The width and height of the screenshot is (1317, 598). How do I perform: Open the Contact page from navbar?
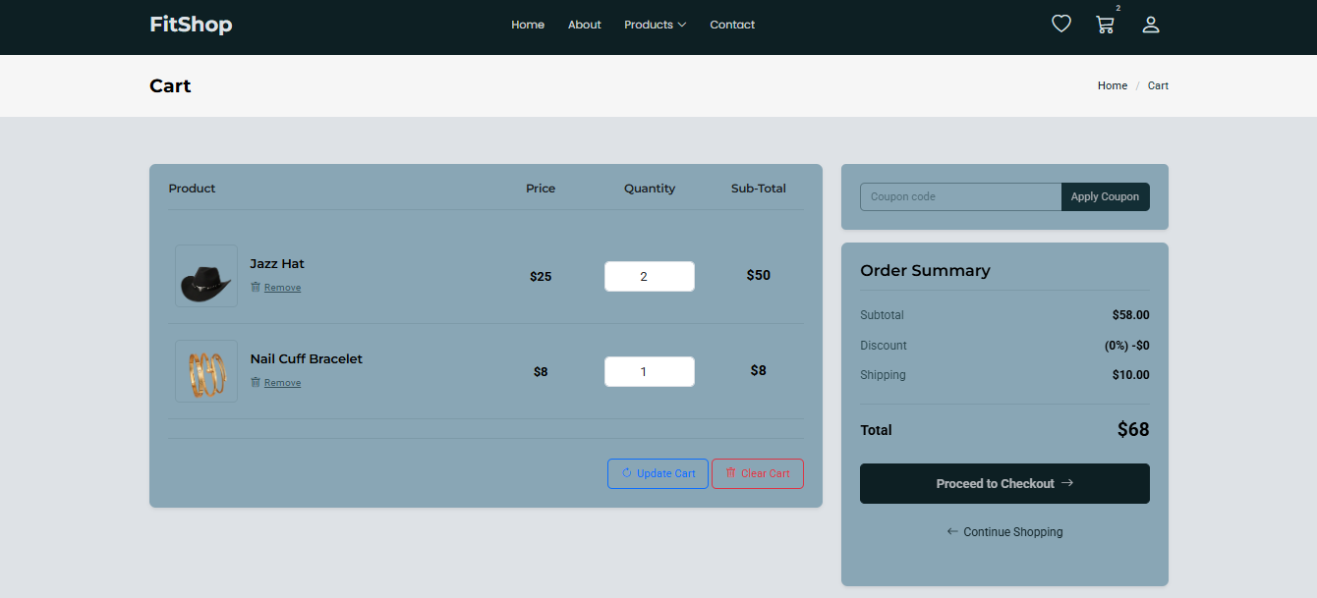point(732,25)
